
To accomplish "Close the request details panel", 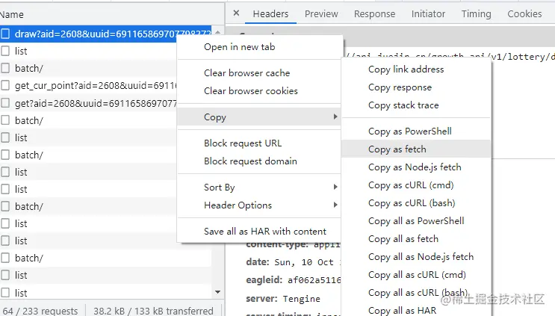I will click(x=237, y=13).
